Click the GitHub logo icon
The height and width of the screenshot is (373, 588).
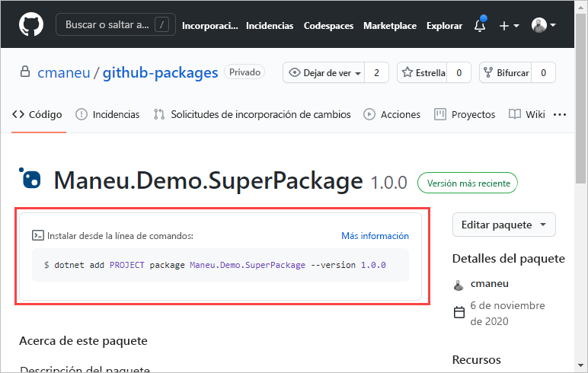coord(31,24)
